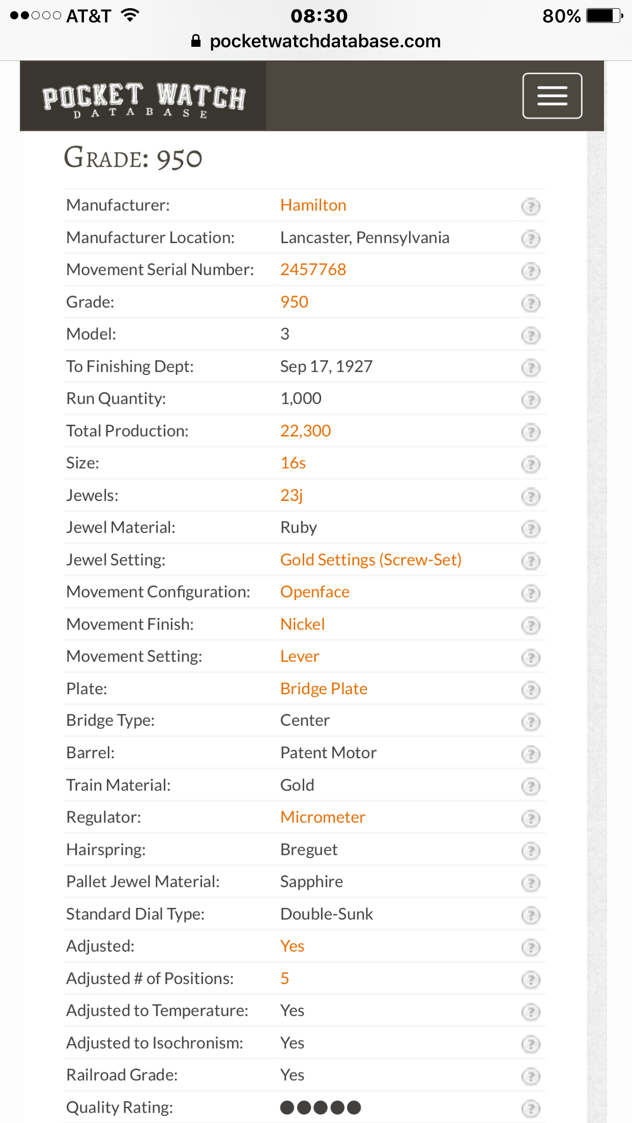Follow the 22,300 total production link
The width and height of the screenshot is (632, 1123).
[305, 431]
